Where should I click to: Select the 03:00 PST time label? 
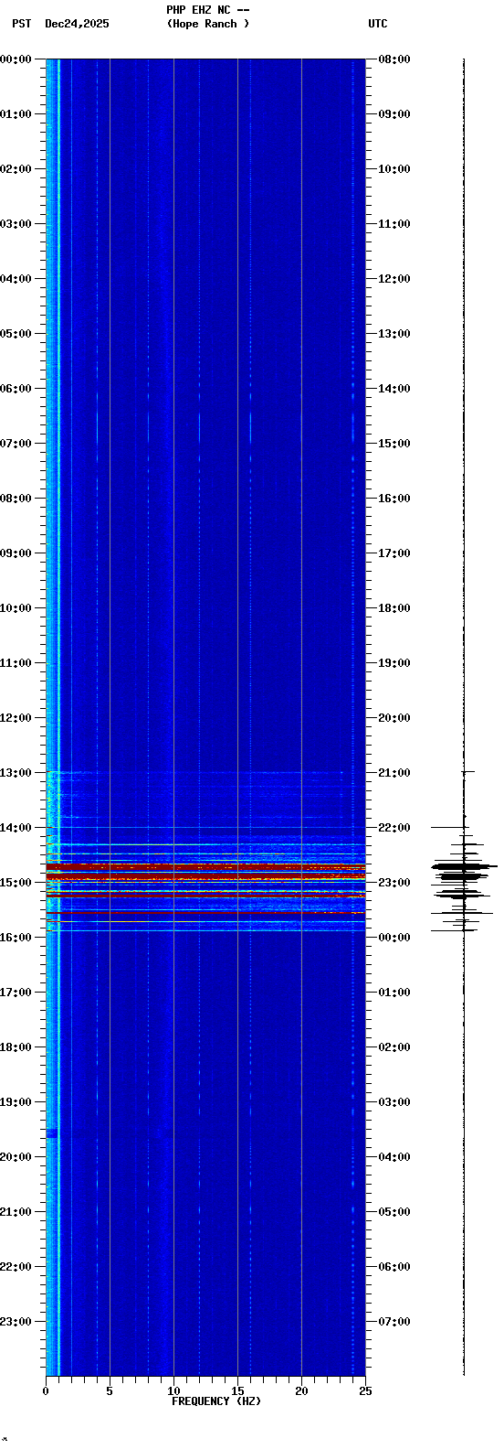click(16, 224)
